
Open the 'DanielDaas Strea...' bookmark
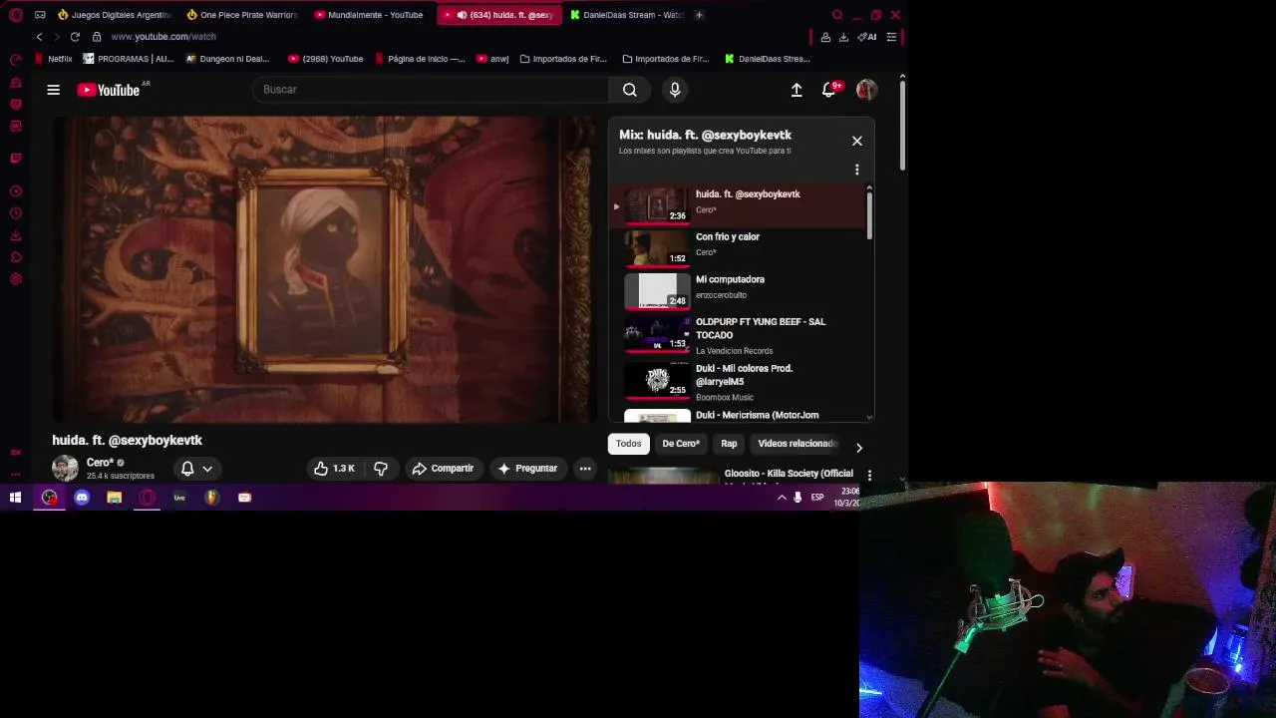pos(768,59)
